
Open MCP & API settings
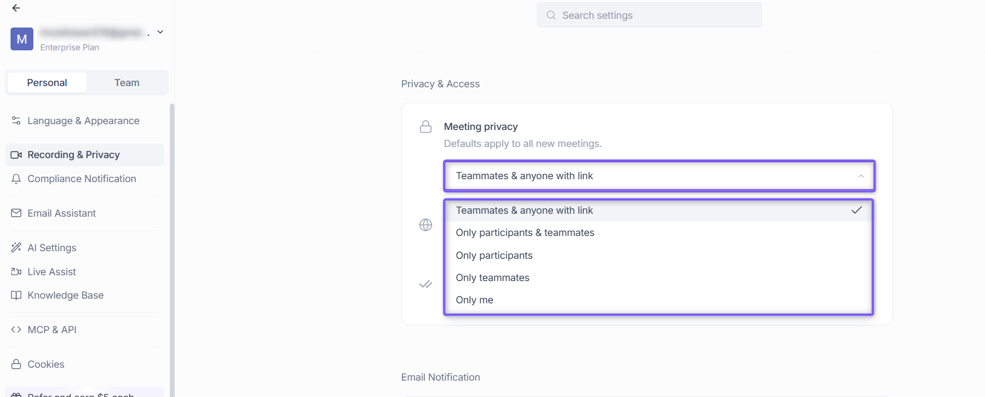tap(84, 330)
